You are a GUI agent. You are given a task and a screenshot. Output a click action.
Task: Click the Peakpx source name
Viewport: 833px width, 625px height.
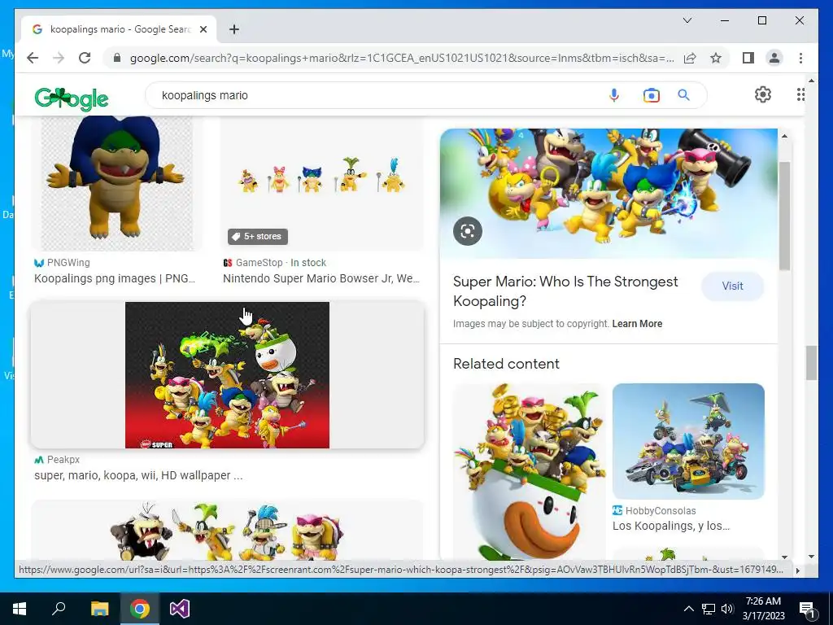(63, 460)
